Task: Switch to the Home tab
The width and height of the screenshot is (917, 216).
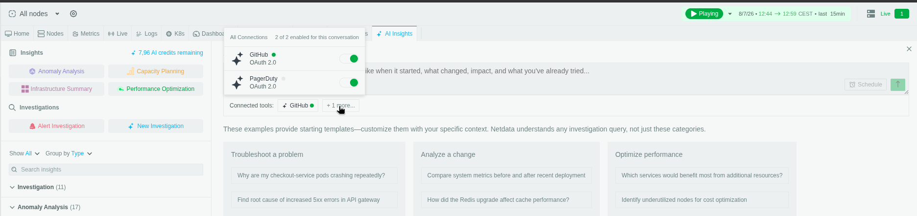Action: pos(17,34)
